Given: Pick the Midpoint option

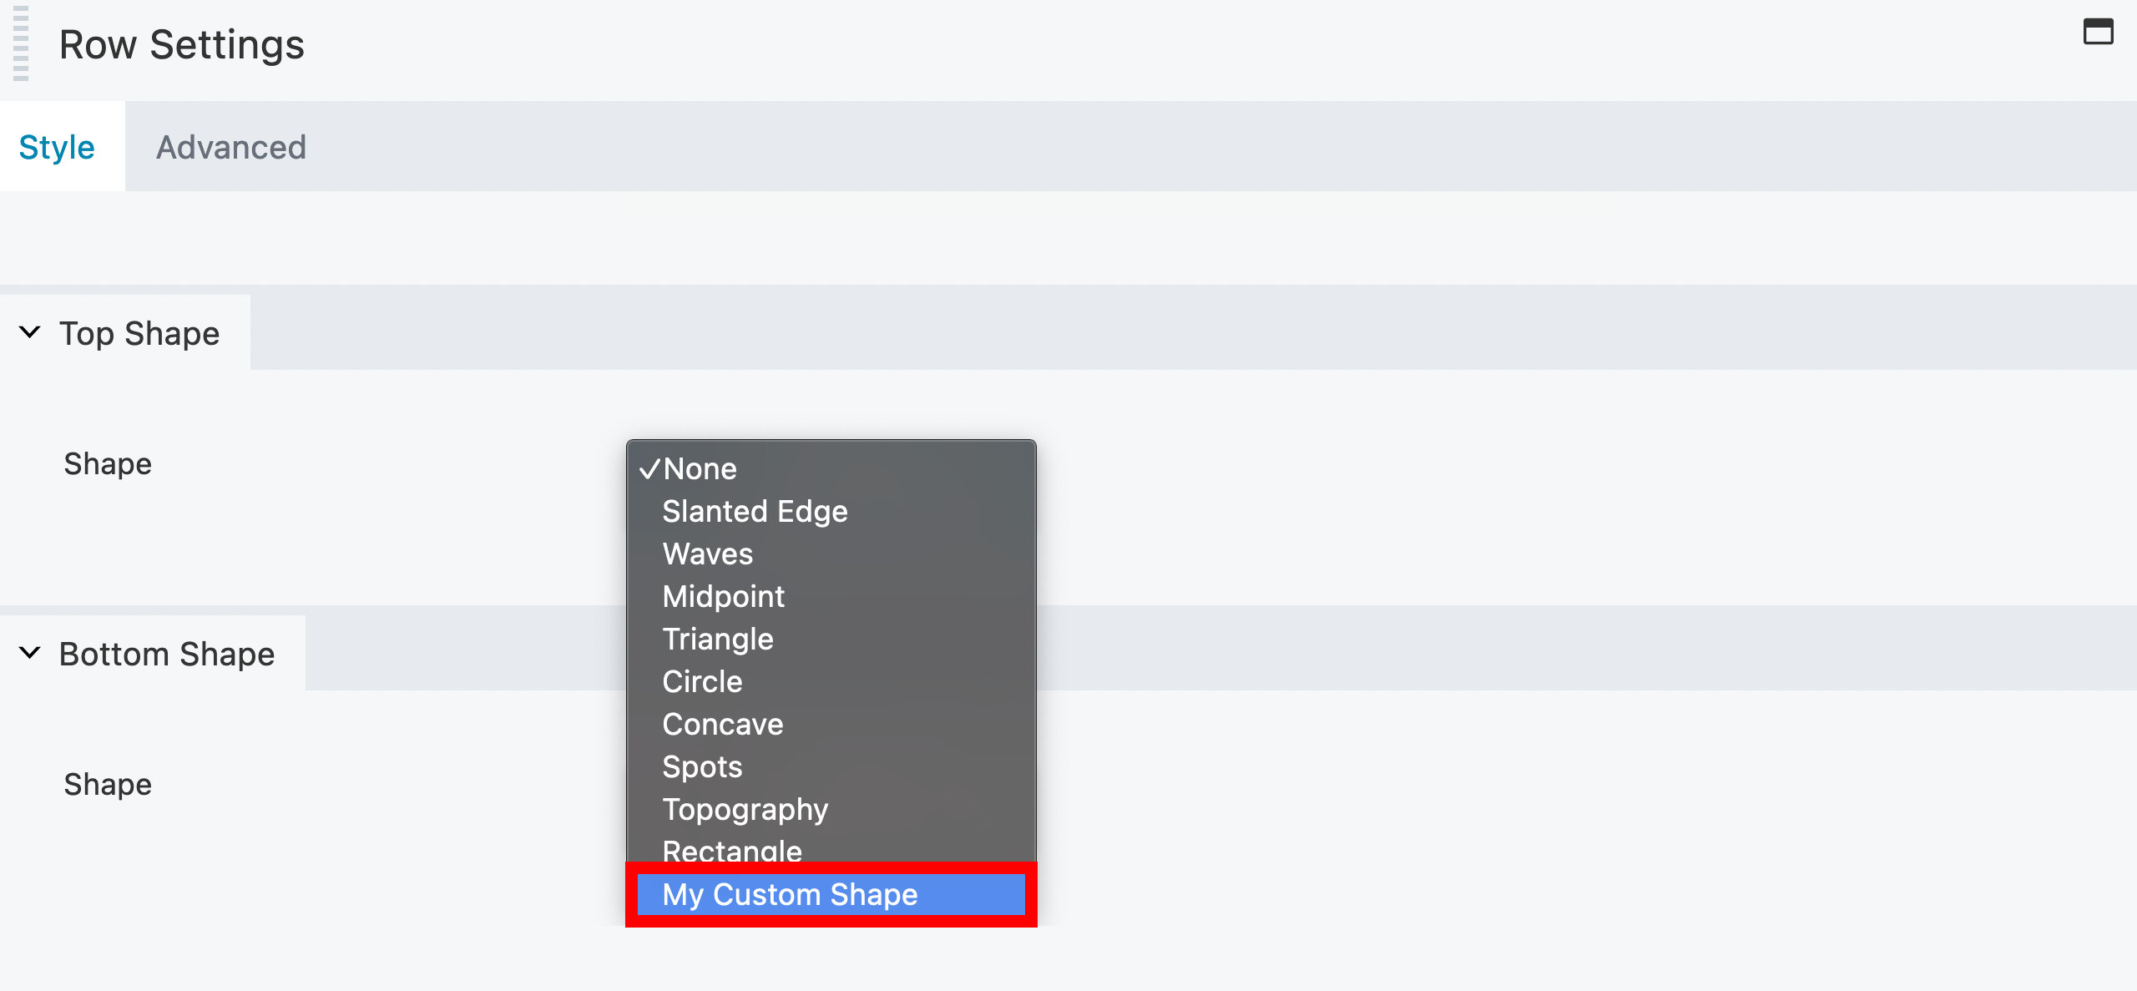Looking at the screenshot, I should point(723,596).
